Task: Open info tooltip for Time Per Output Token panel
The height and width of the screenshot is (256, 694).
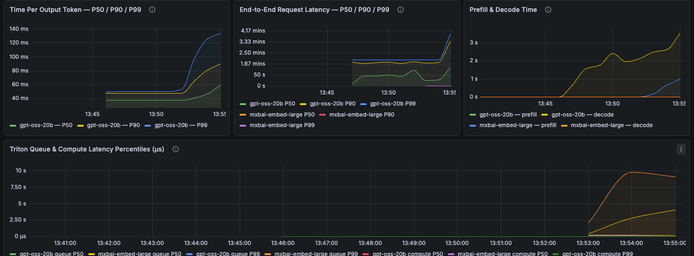Action: pyautogui.click(x=152, y=10)
